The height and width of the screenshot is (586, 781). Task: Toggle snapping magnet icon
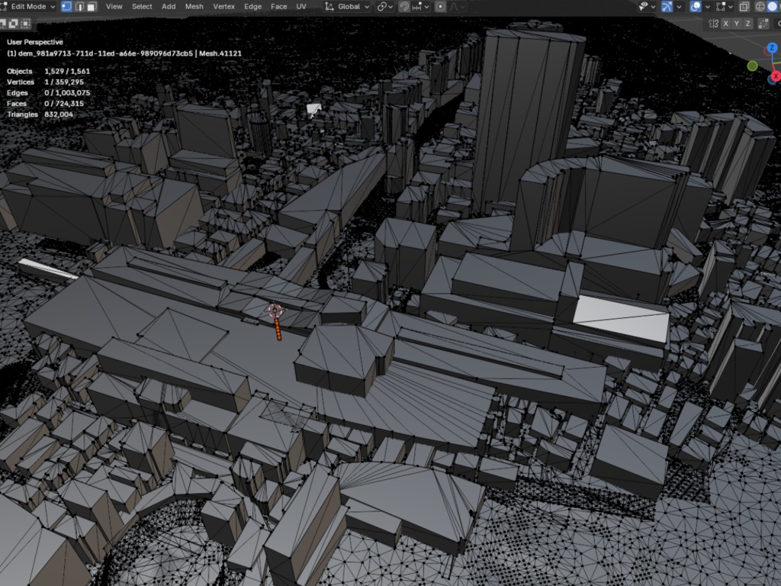[404, 6]
